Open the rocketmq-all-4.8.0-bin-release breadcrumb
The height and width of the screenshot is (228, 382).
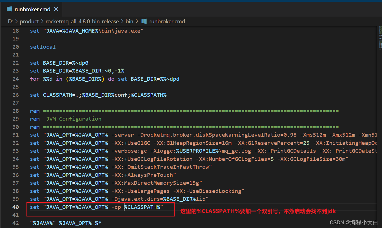82,21
